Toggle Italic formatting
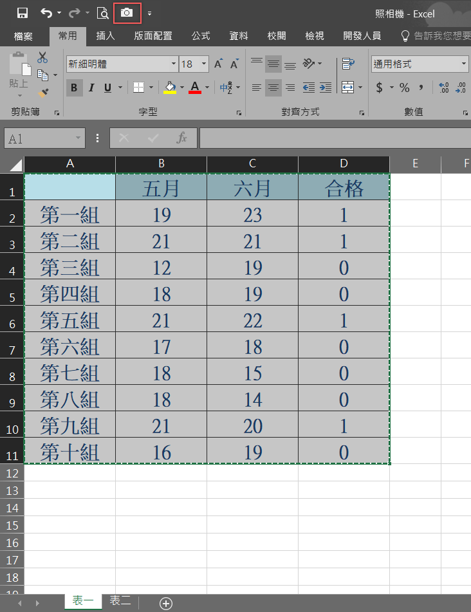471x612 pixels. click(91, 88)
